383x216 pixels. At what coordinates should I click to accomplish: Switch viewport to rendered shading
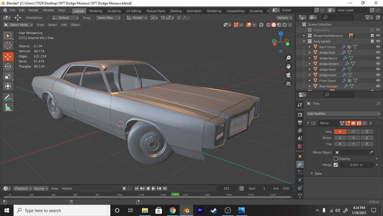284,25
